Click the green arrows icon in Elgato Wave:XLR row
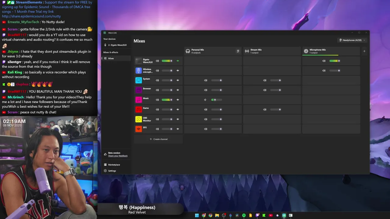The image size is (390, 219). coord(178,61)
